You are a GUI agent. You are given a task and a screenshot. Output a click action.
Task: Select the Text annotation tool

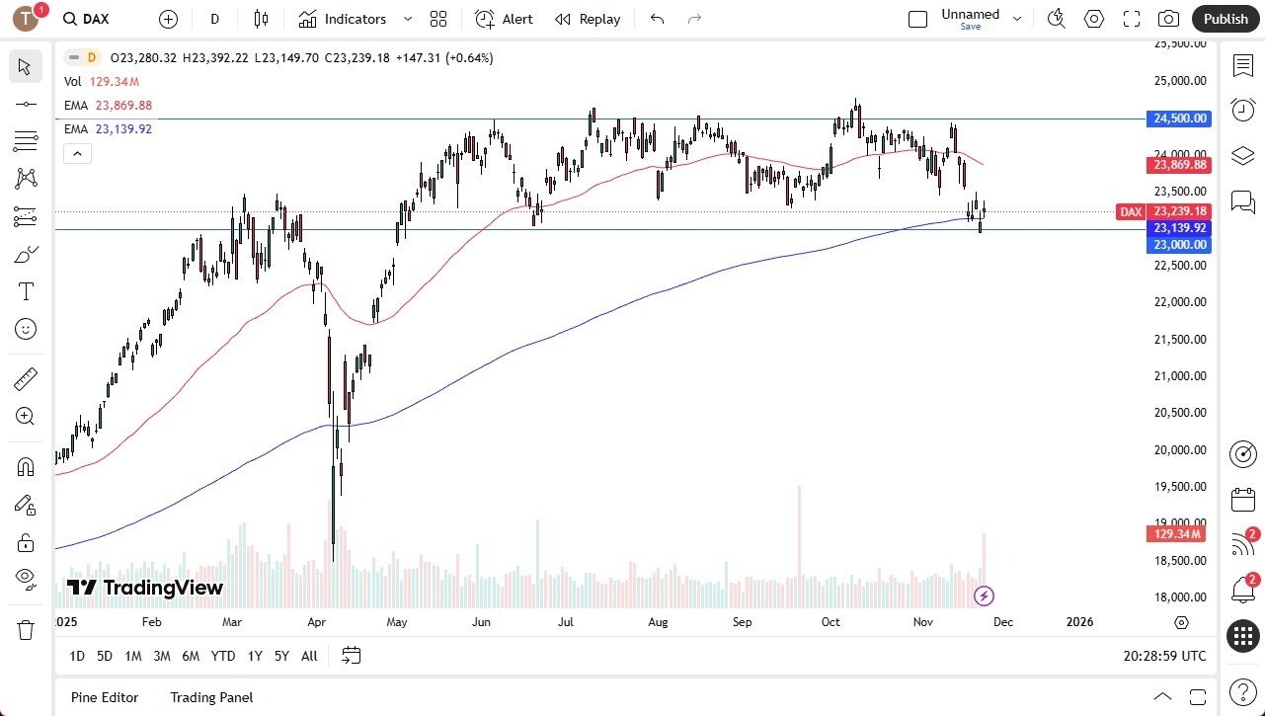tap(25, 290)
